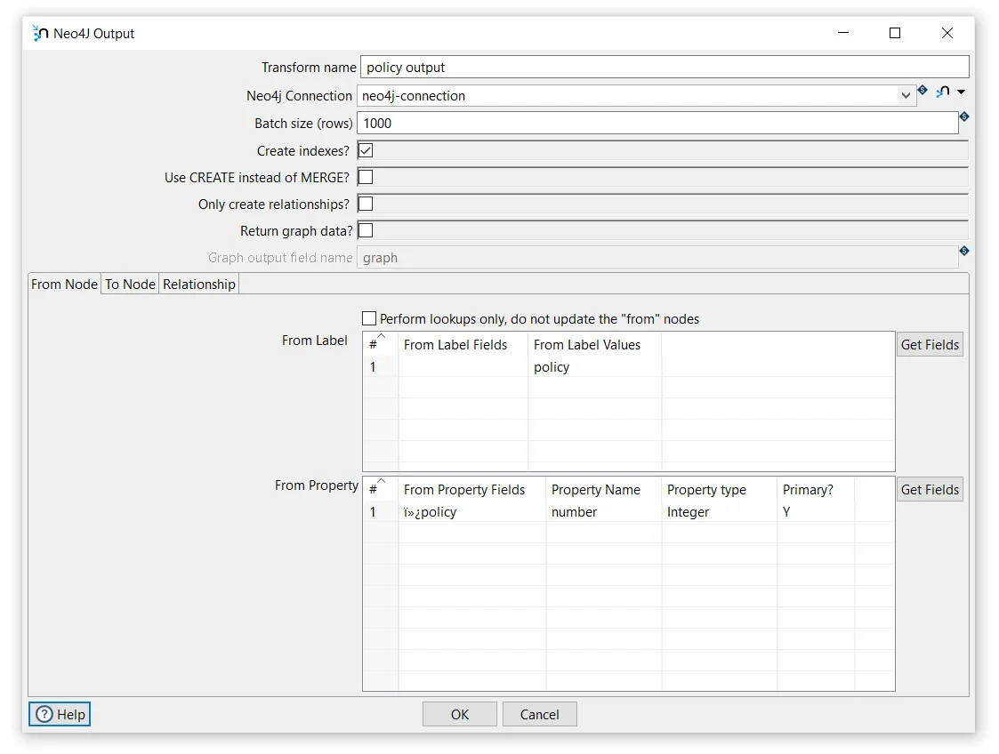
Task: Click inside the Transform name field
Action: [x=623, y=67]
